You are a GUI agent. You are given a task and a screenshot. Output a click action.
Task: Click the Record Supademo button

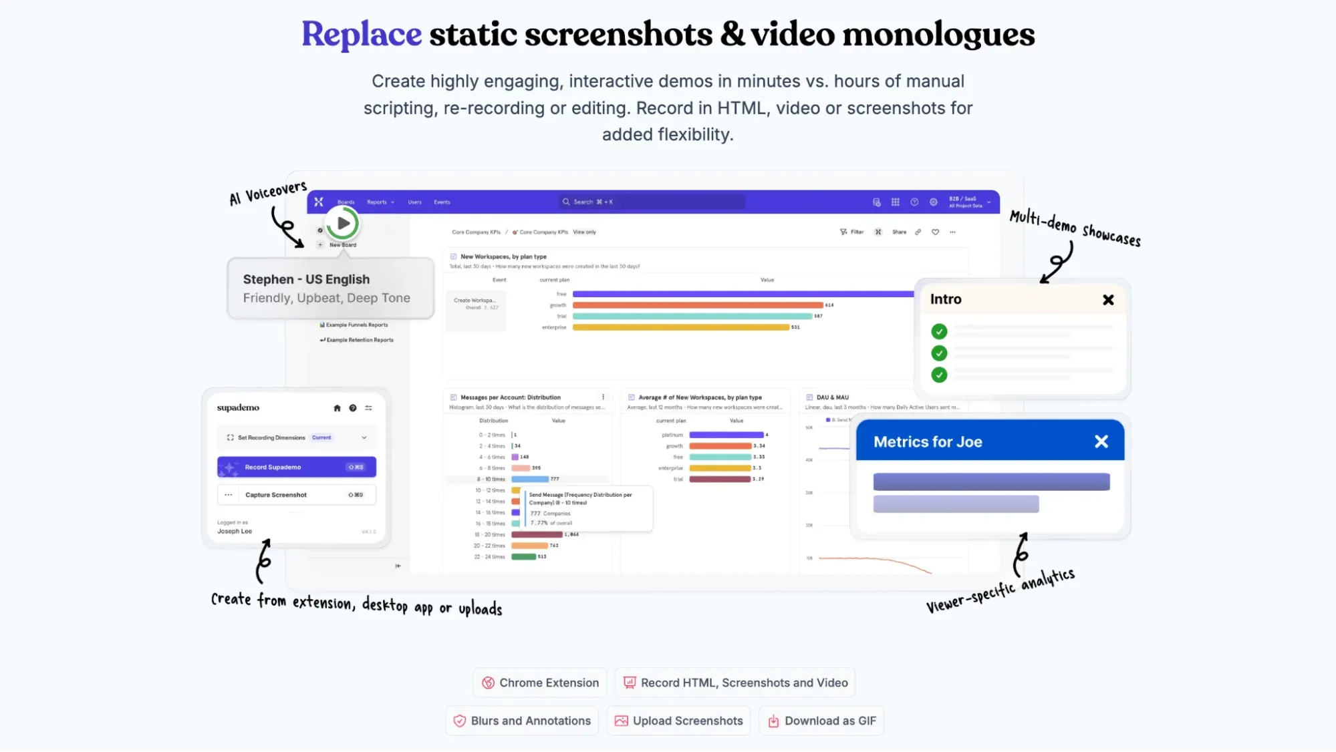[295, 467]
